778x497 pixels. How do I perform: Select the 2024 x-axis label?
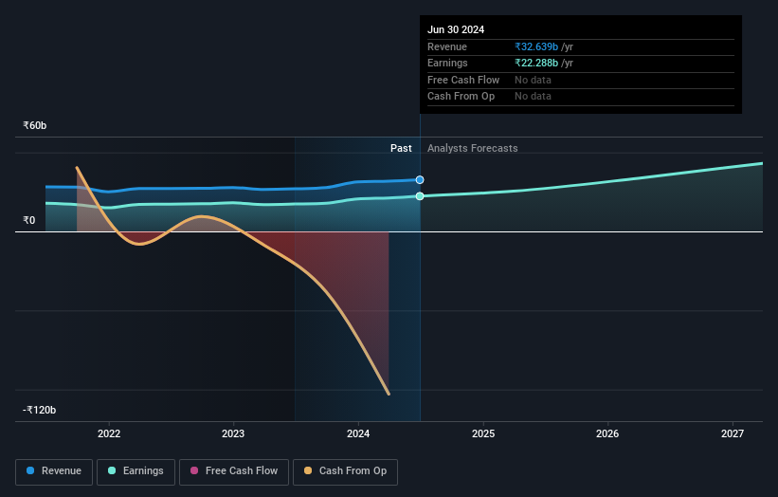[358, 433]
